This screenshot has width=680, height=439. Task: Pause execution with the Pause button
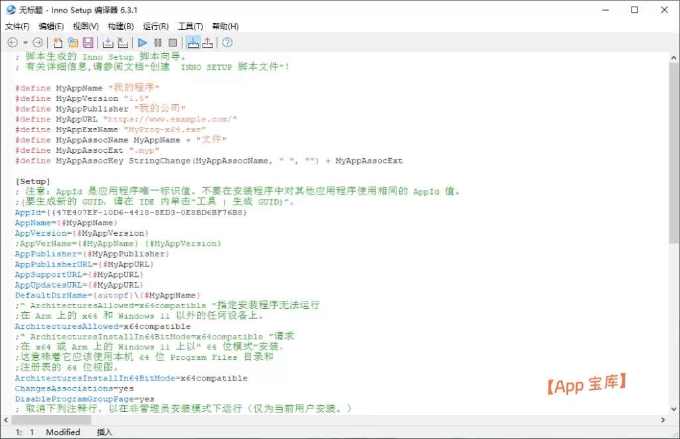point(158,43)
